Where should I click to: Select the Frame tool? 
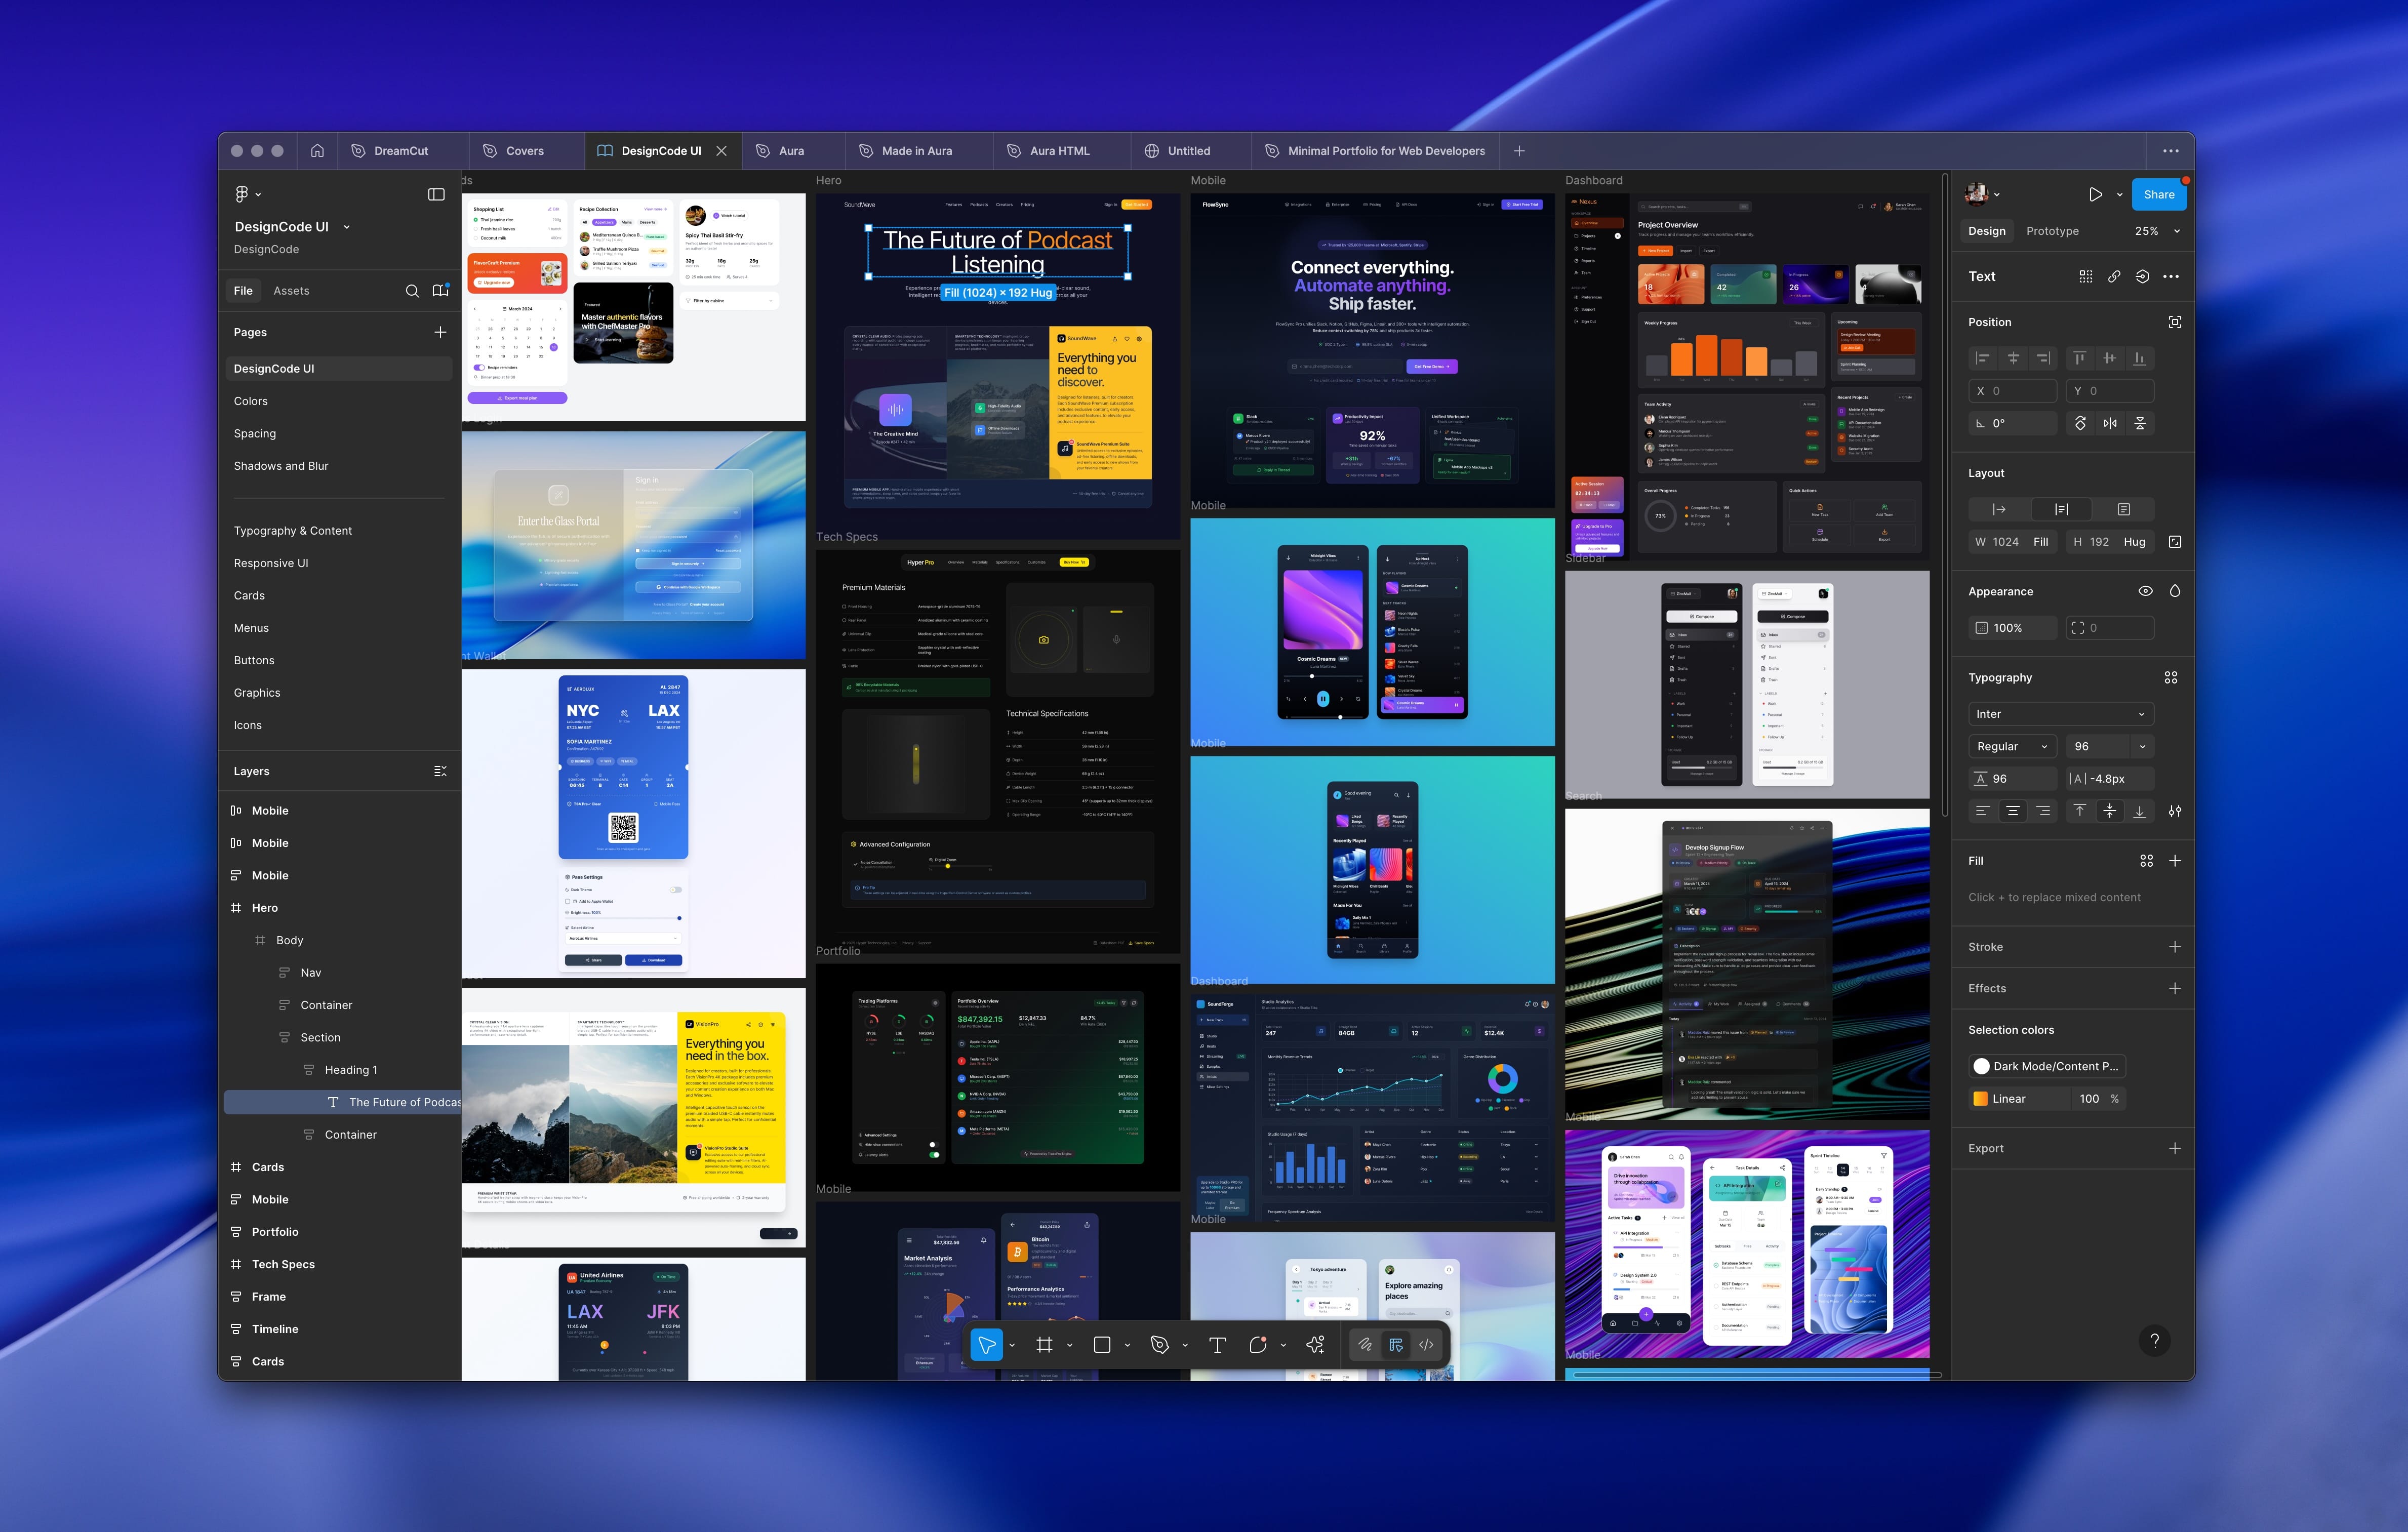(x=1044, y=1345)
